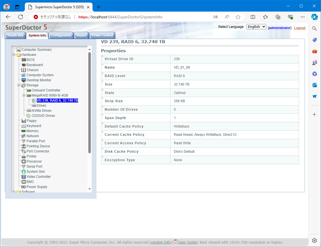Click tree scrollbar down arrow
The image size is (321, 247).
tap(89, 189)
